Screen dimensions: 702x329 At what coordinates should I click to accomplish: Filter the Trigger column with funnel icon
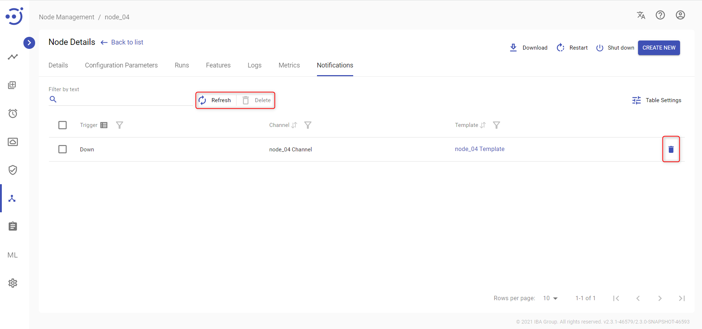120,125
